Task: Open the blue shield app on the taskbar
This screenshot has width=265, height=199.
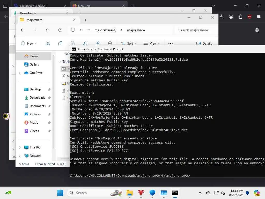Action: click(x=152, y=193)
